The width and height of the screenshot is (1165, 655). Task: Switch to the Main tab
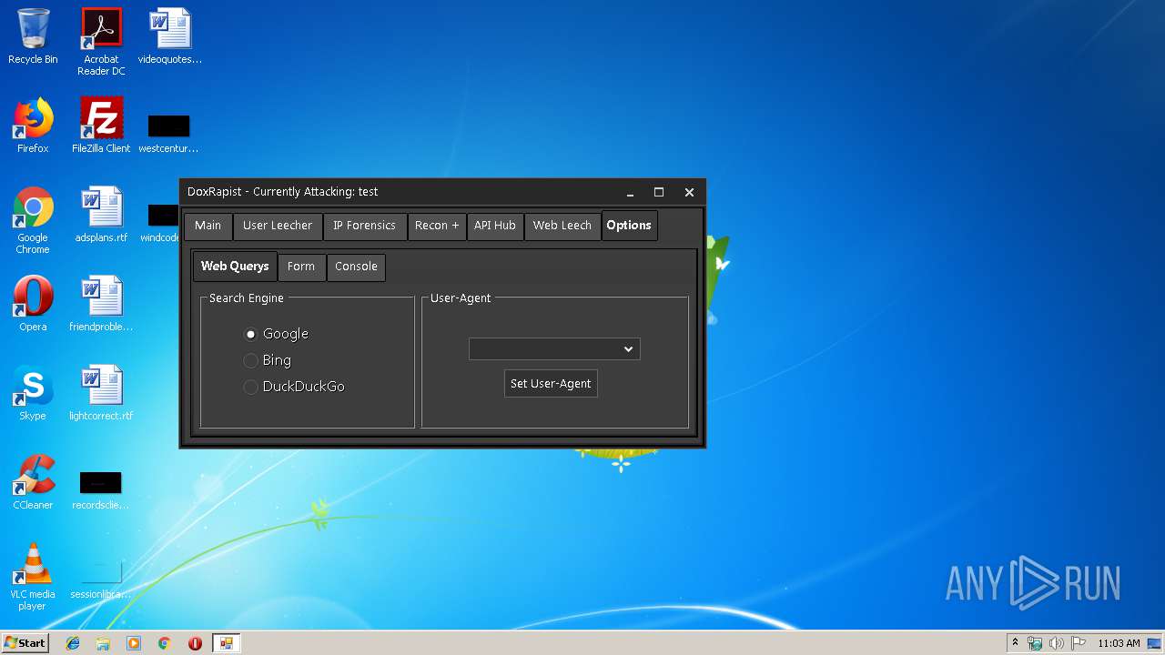pos(208,226)
